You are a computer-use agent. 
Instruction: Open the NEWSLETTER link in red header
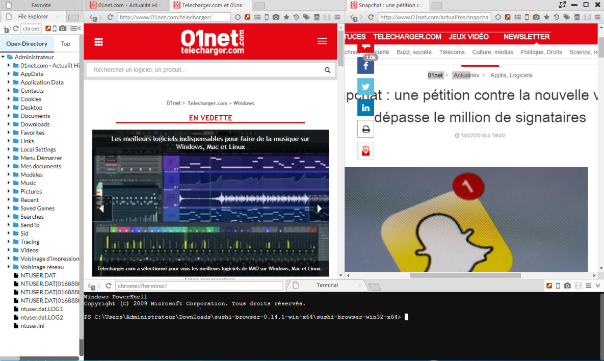(527, 37)
